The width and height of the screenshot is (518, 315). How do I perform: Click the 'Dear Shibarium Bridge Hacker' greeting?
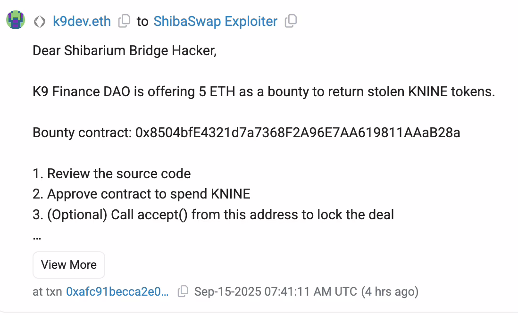point(125,51)
